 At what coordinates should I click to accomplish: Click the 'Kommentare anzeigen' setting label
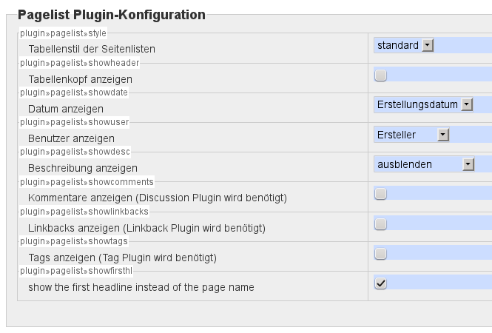[157, 198]
